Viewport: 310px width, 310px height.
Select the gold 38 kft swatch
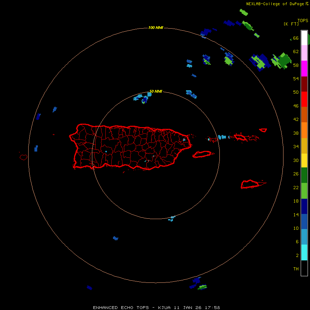coord(304,145)
